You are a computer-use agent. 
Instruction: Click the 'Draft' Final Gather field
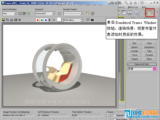[x=87, y=115]
